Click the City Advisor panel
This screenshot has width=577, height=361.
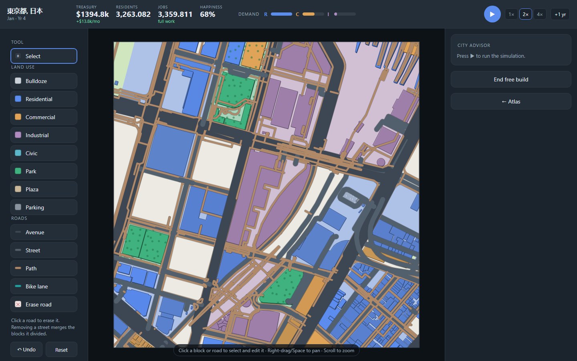[x=511, y=50]
